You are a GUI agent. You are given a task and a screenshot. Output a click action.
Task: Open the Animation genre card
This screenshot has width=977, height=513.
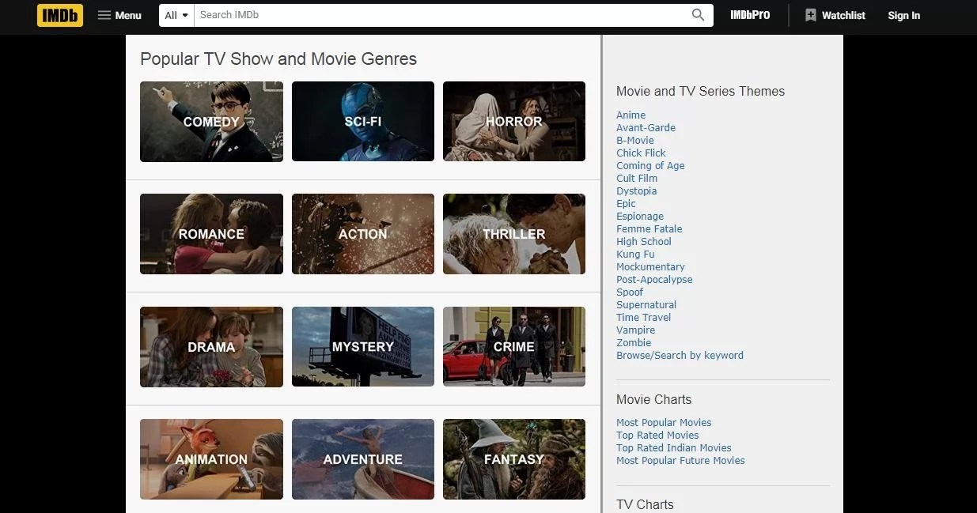[x=210, y=459]
